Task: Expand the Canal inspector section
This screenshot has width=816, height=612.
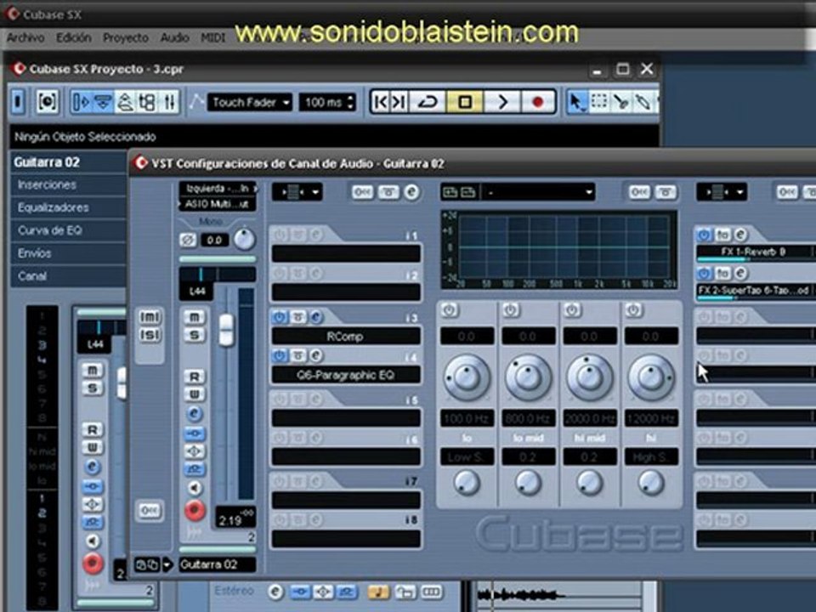Action: (x=68, y=276)
